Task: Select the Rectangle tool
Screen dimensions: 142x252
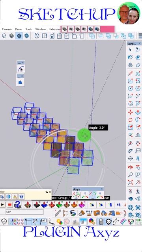Action: click(130, 81)
